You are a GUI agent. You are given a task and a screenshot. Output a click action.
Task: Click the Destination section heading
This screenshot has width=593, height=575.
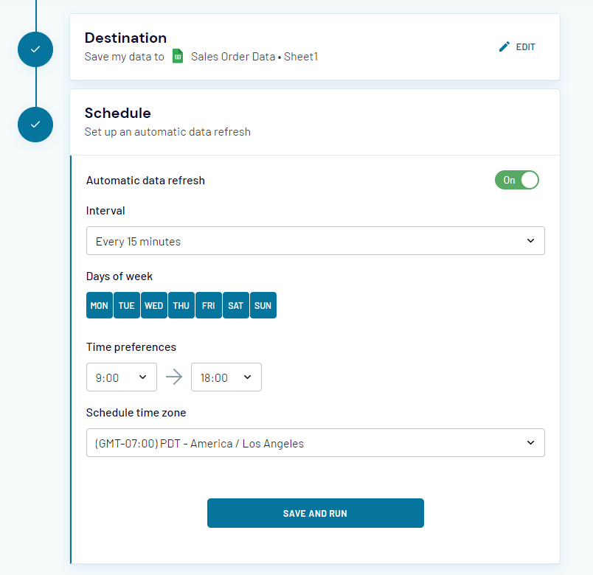tap(125, 38)
